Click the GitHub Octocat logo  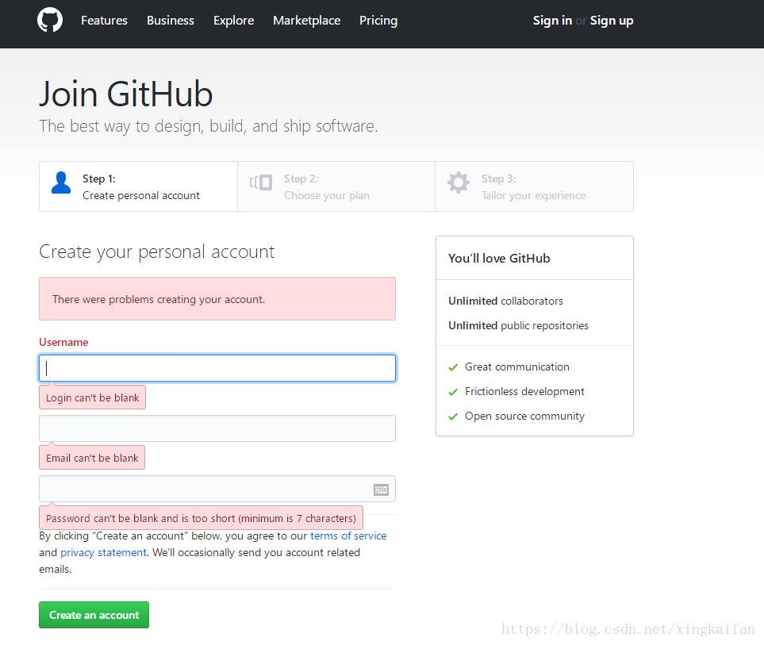click(49, 20)
